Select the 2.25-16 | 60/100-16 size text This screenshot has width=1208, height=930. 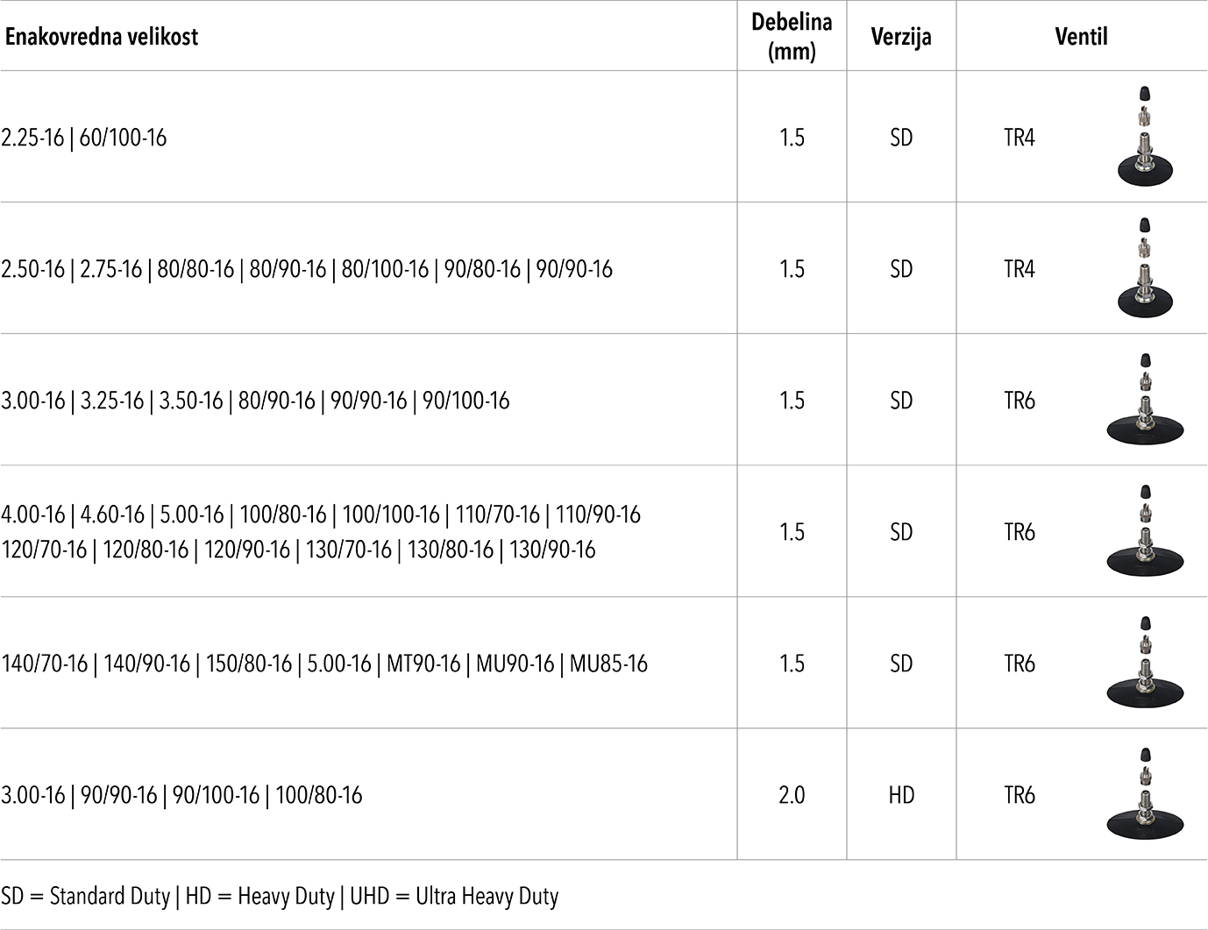(84, 138)
